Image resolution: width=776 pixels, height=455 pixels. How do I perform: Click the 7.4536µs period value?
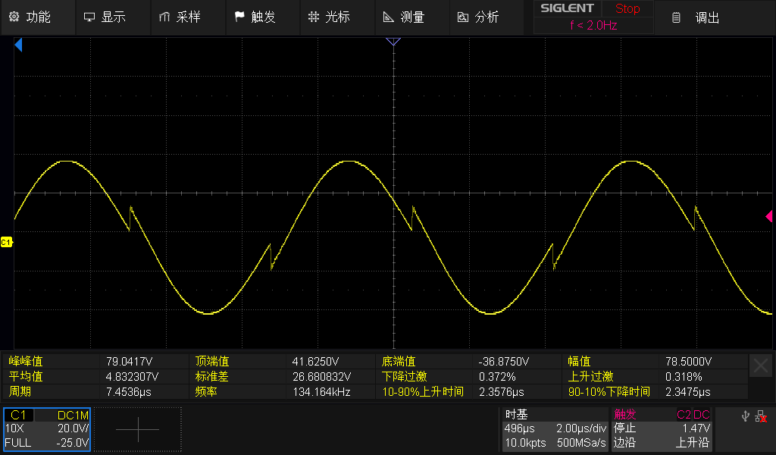click(x=129, y=392)
